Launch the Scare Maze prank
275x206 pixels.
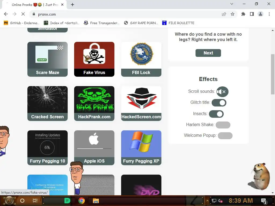(48, 59)
